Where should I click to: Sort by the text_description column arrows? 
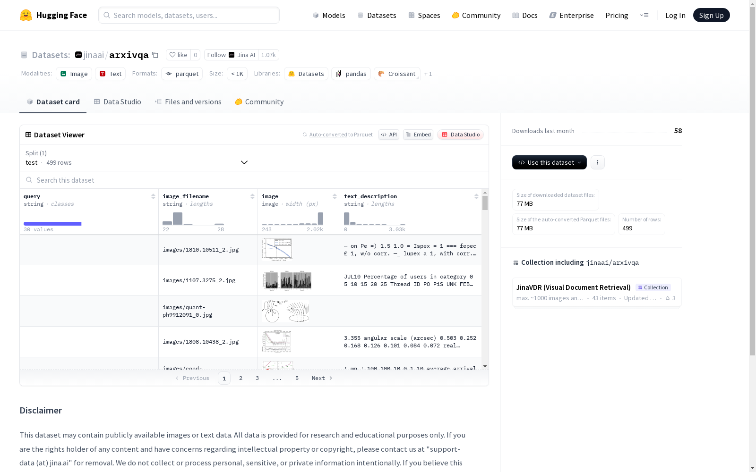pos(476,196)
